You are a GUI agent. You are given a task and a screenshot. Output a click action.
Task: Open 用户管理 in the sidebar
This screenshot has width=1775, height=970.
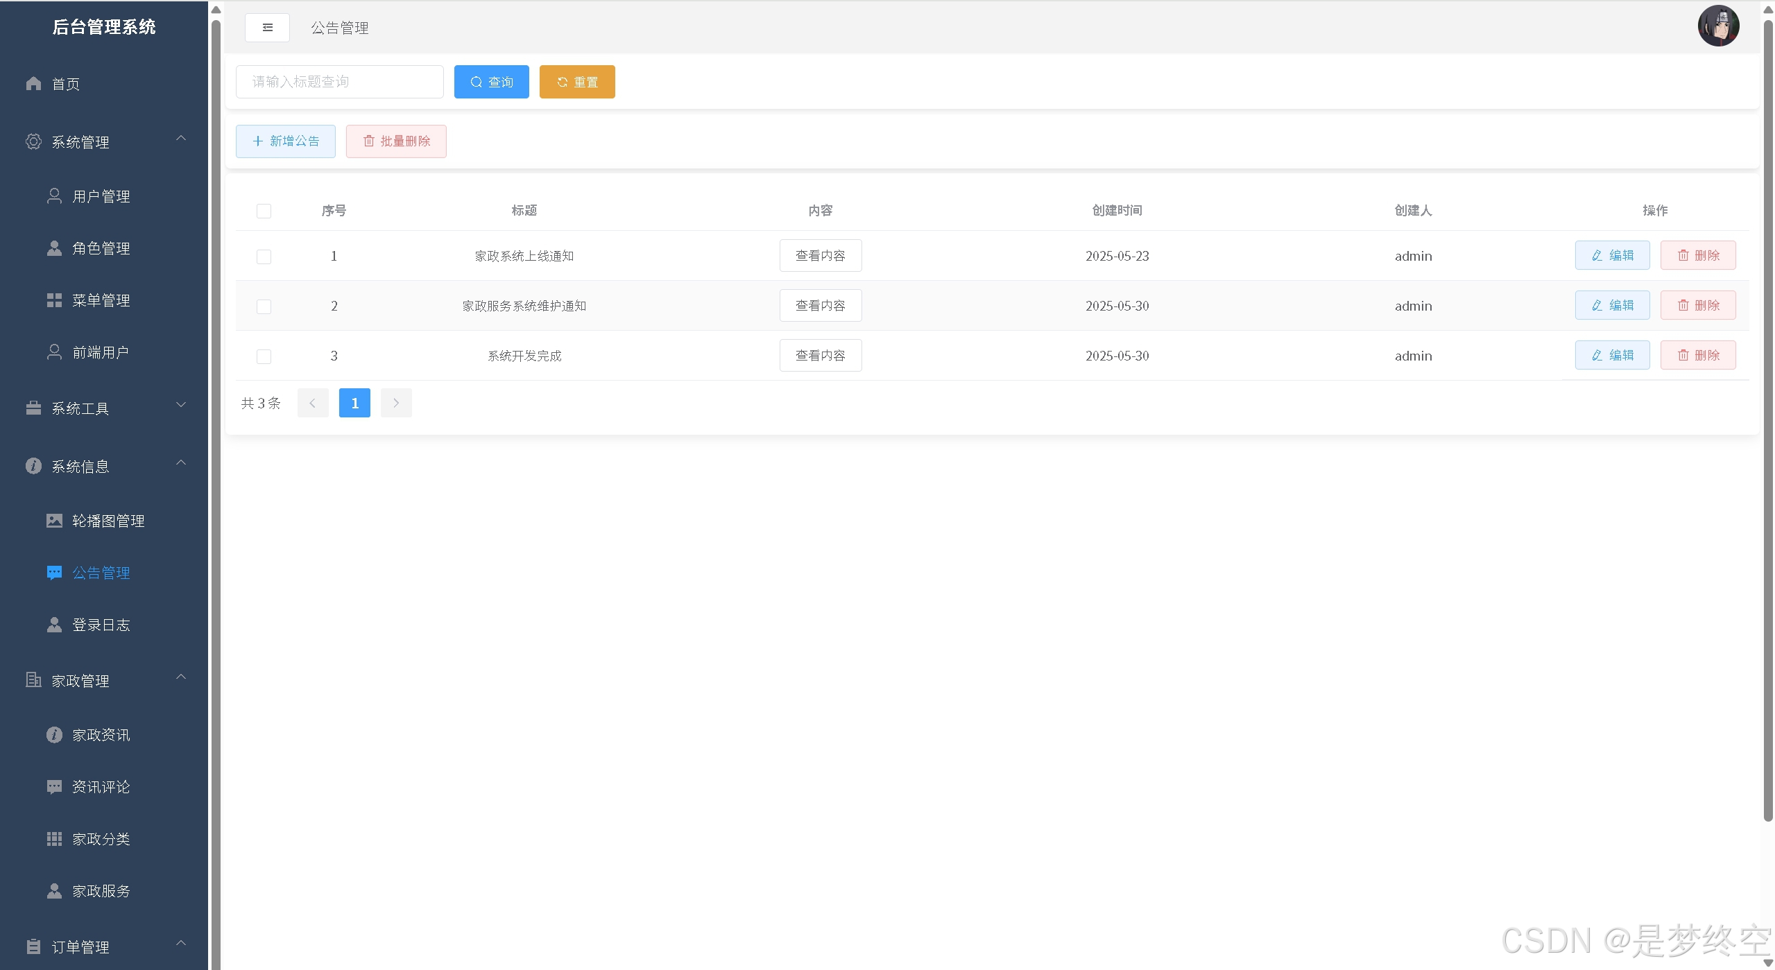[101, 196]
